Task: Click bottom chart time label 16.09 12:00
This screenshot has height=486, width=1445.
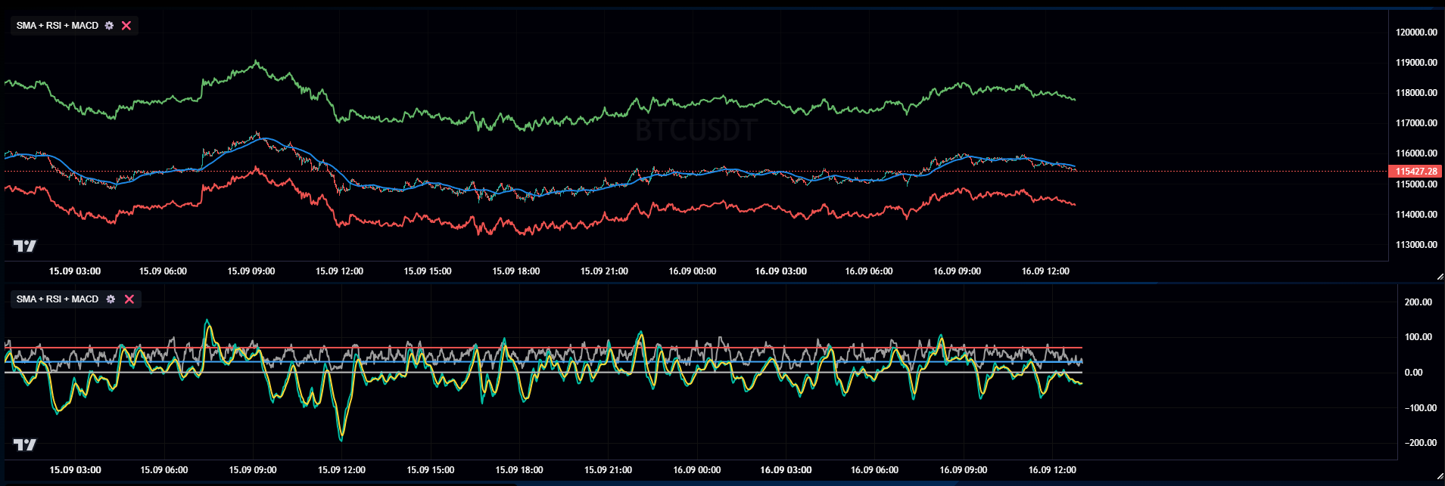Action: pyautogui.click(x=1052, y=470)
